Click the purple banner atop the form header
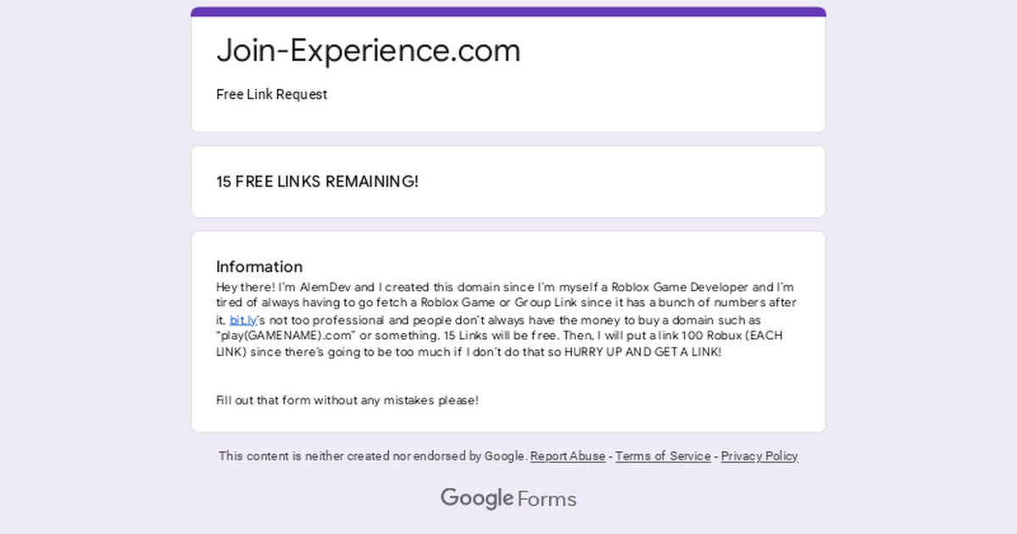The width and height of the screenshot is (1017, 534). 508,12
